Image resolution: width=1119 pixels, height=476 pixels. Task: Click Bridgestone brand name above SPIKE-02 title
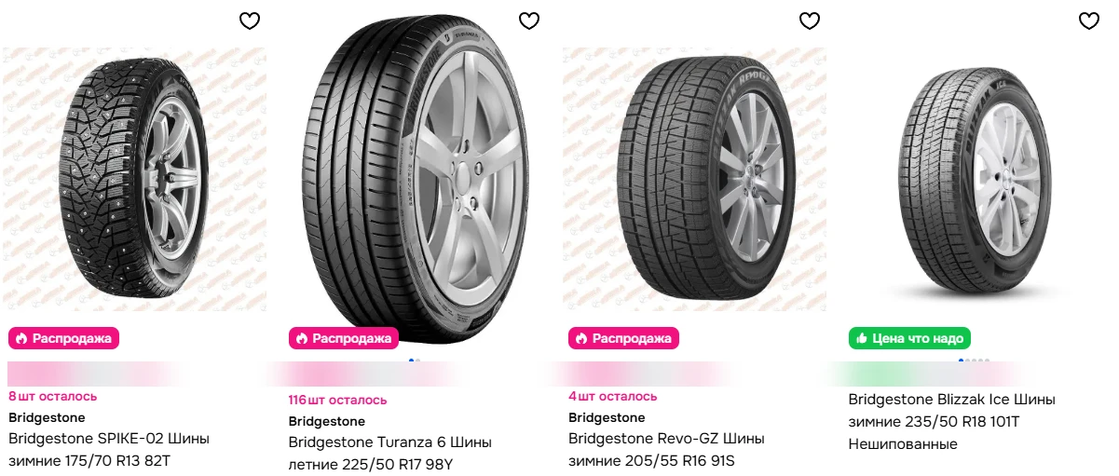[x=47, y=417]
